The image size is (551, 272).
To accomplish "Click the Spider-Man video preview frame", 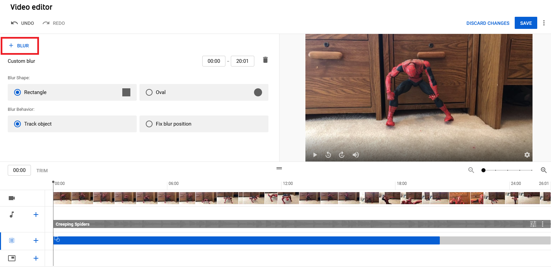I will tap(419, 97).
